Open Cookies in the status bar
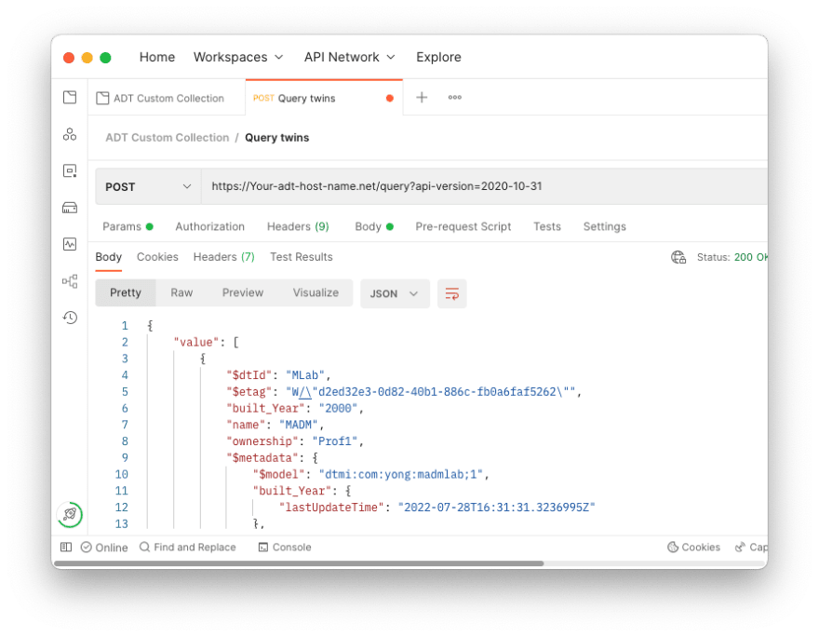The width and height of the screenshot is (819, 637). click(693, 547)
